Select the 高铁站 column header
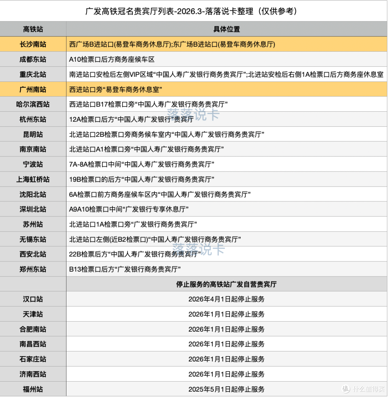 pos(33,29)
